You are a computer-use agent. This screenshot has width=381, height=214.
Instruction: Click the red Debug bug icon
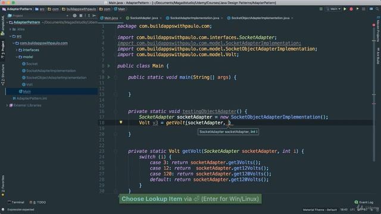(x=351, y=9)
